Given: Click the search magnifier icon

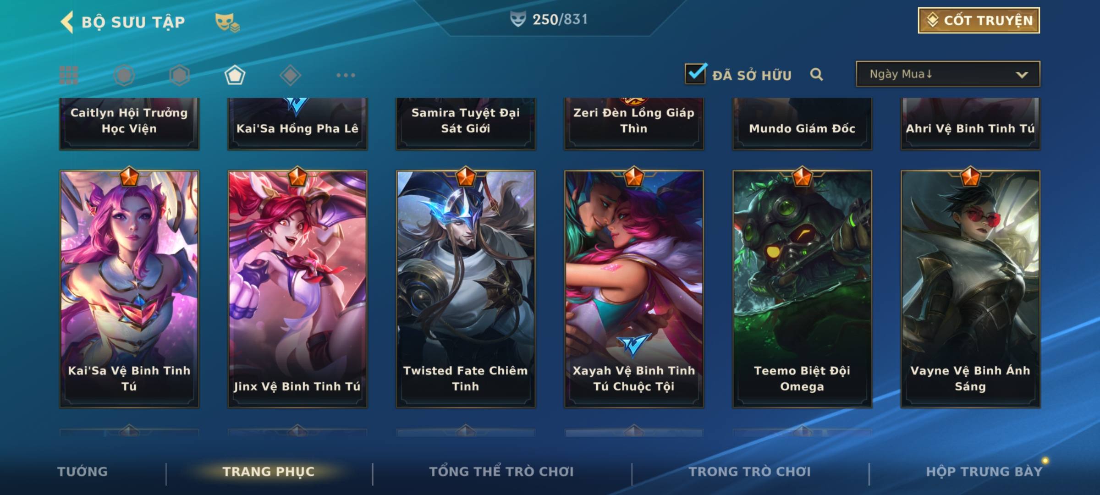Looking at the screenshot, I should pos(816,74).
